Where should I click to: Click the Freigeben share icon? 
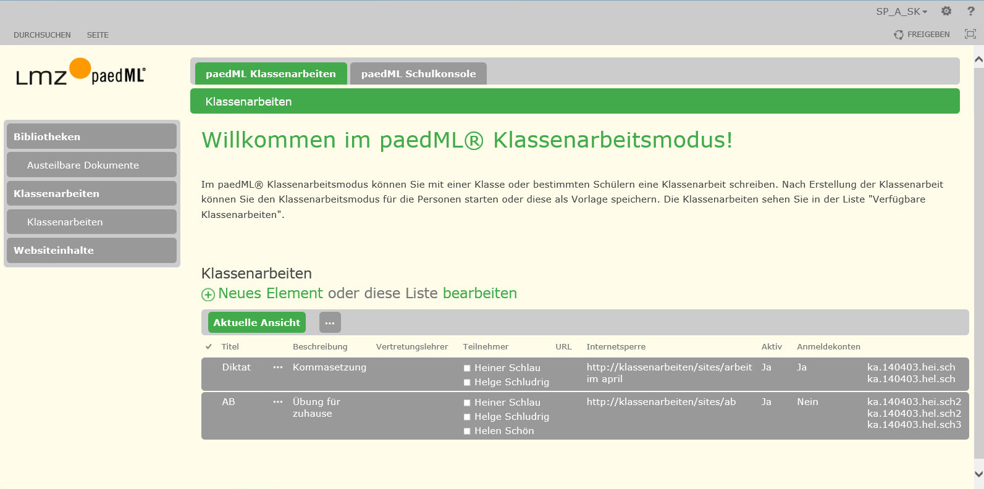(x=898, y=35)
